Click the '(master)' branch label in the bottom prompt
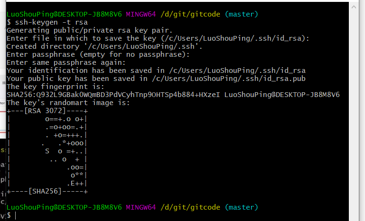 [242, 207]
